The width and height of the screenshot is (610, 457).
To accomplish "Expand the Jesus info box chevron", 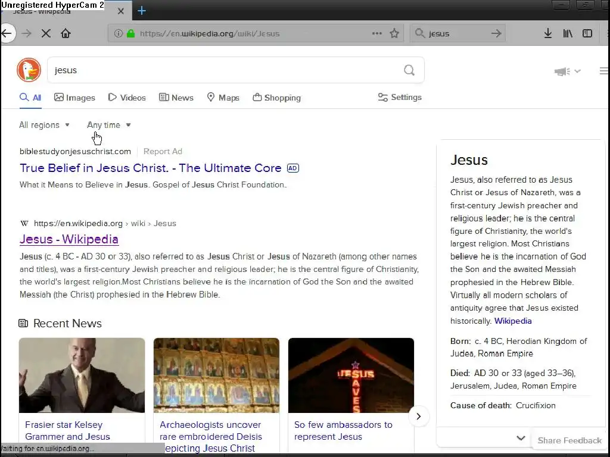I will pyautogui.click(x=521, y=438).
